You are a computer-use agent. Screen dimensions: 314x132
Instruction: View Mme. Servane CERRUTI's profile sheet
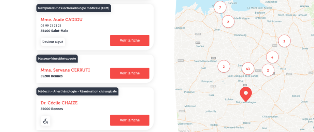click(x=130, y=73)
